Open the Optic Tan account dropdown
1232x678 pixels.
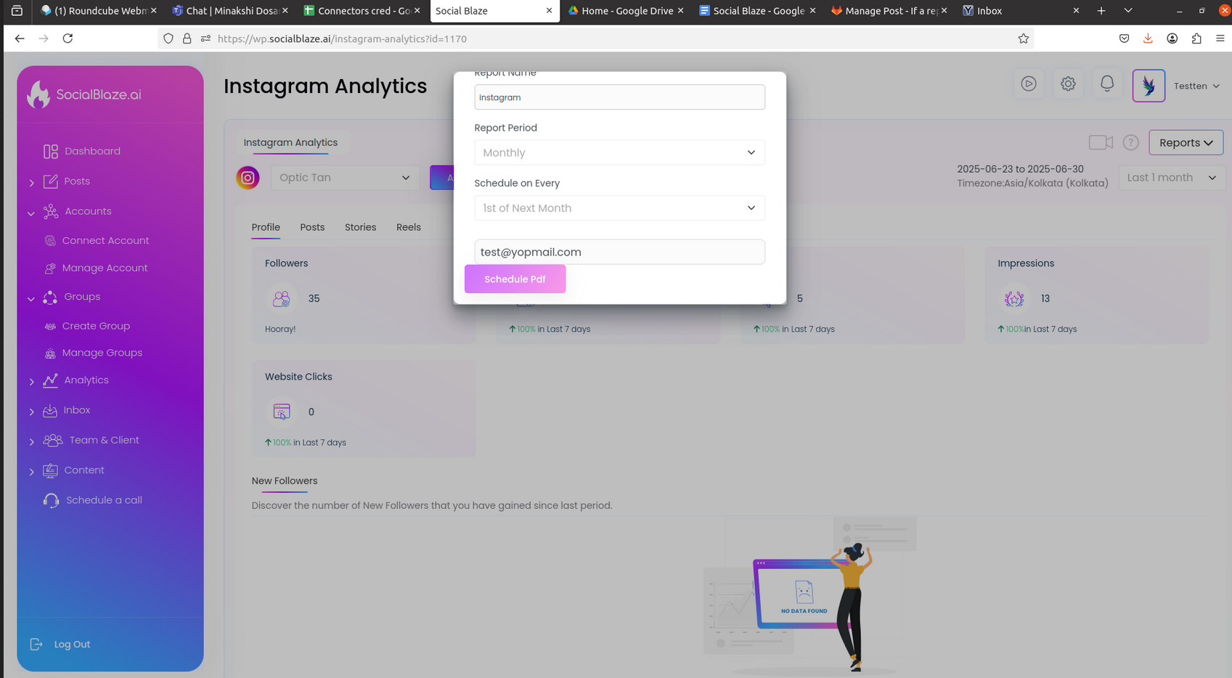[345, 178]
